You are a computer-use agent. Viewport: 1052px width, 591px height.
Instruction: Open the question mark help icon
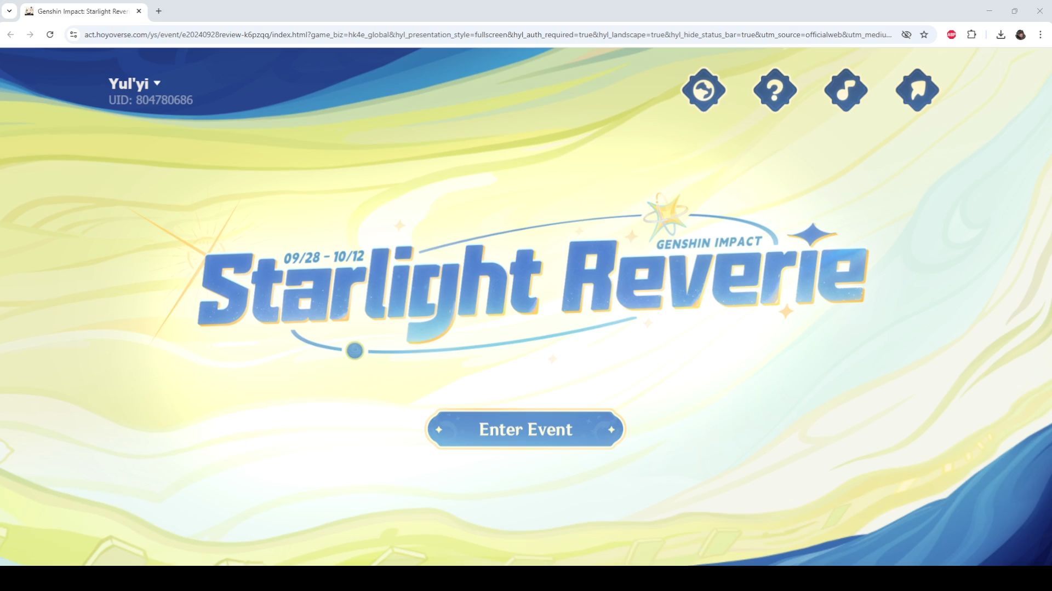coord(775,90)
